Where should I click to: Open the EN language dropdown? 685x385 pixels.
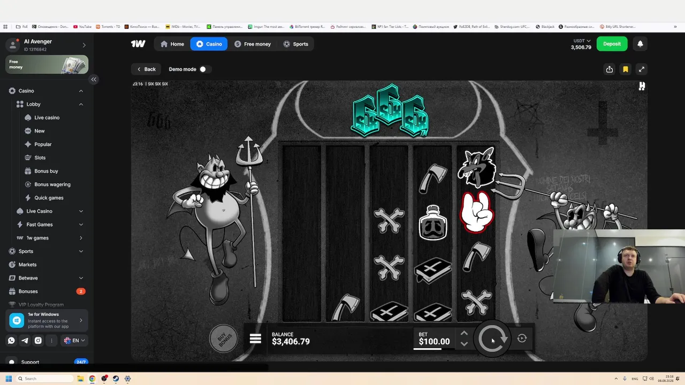coord(74,341)
